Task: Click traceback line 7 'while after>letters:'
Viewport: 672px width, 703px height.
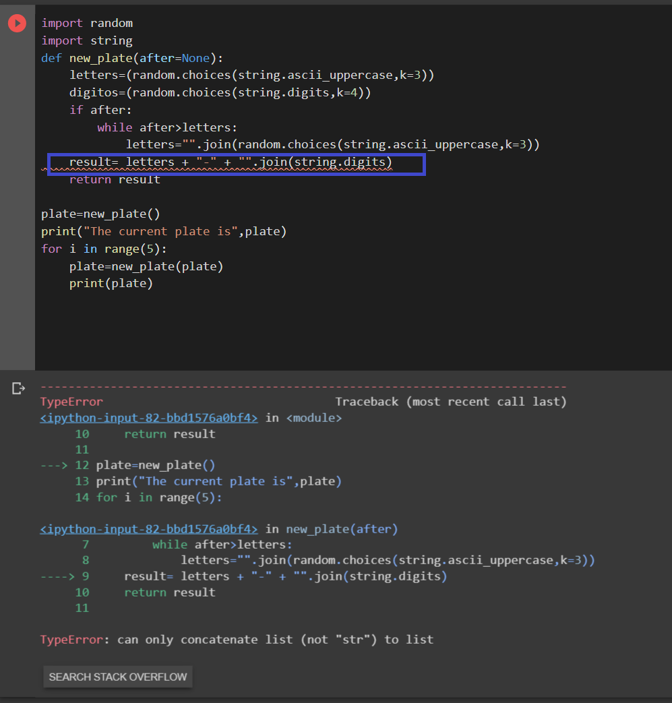Action: pyautogui.click(x=187, y=545)
